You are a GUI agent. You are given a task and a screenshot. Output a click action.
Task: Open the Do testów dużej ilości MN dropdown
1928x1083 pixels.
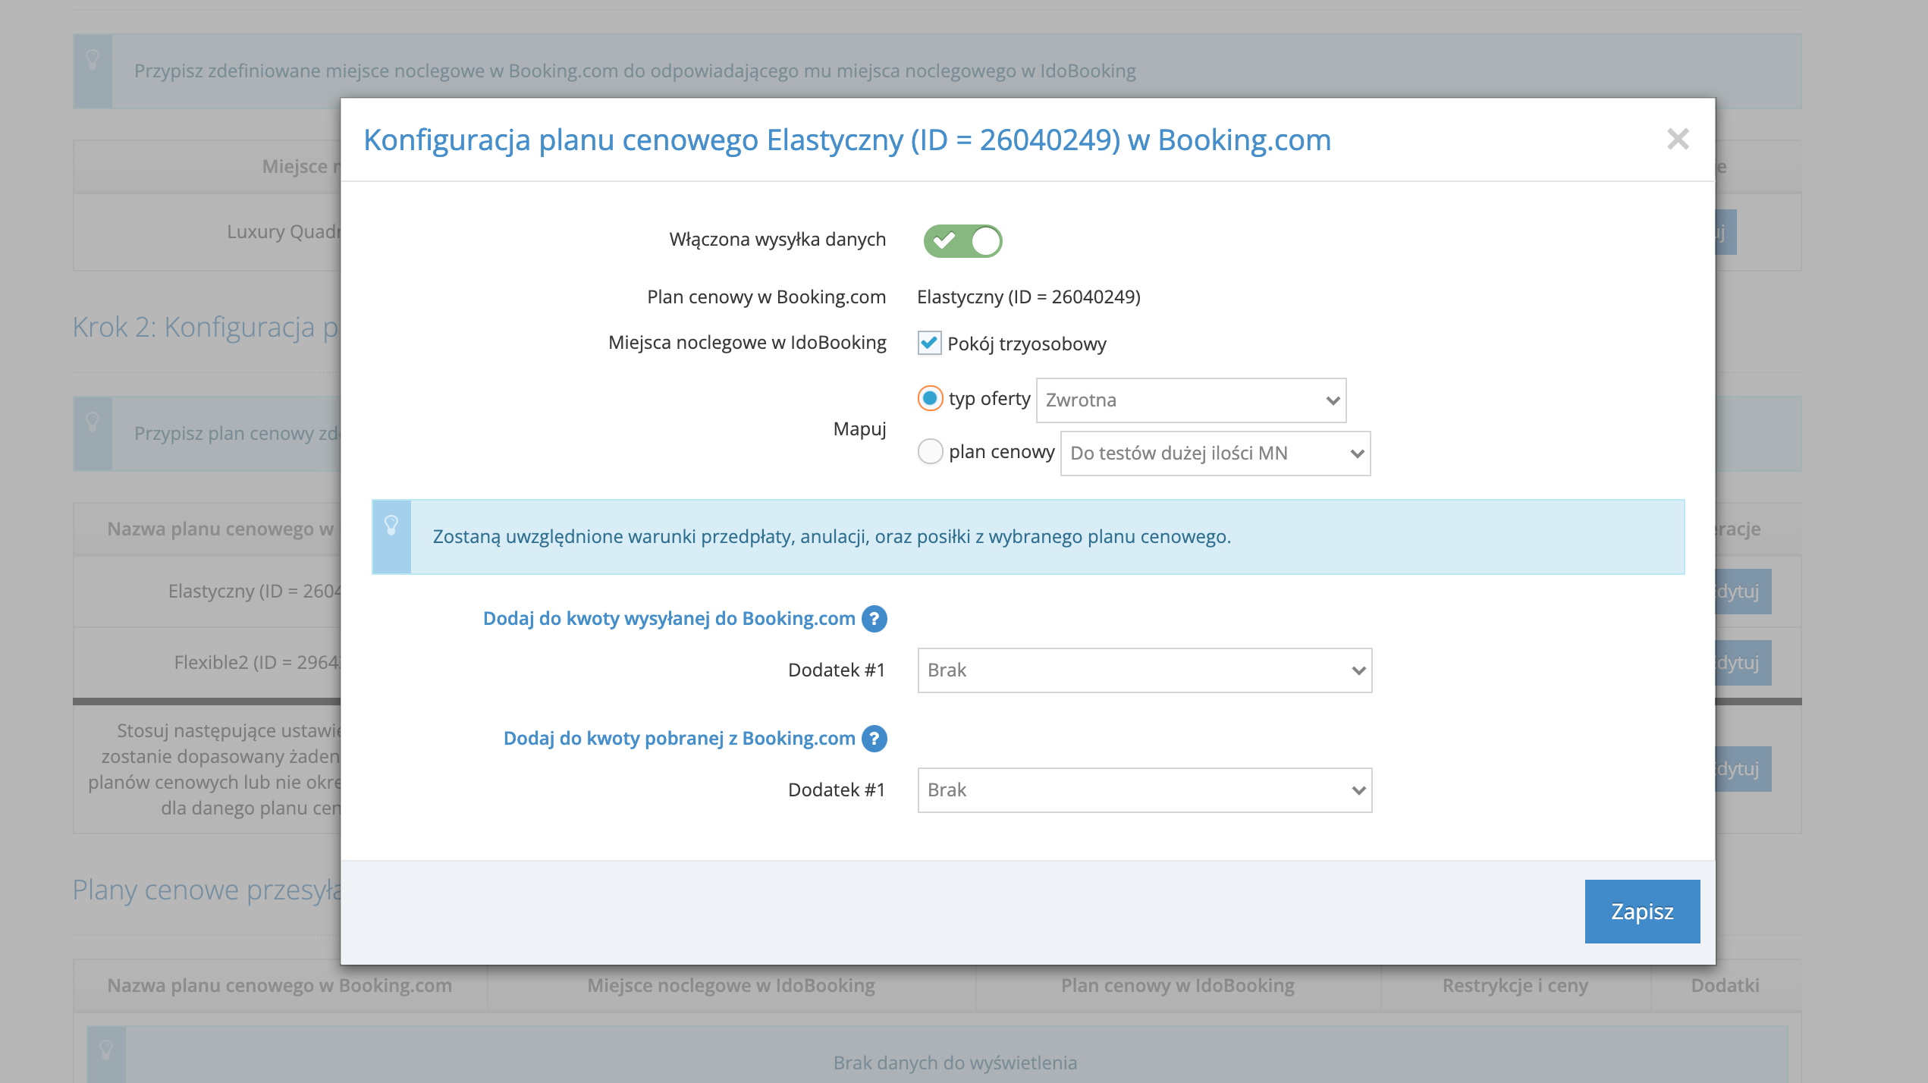1215,454
